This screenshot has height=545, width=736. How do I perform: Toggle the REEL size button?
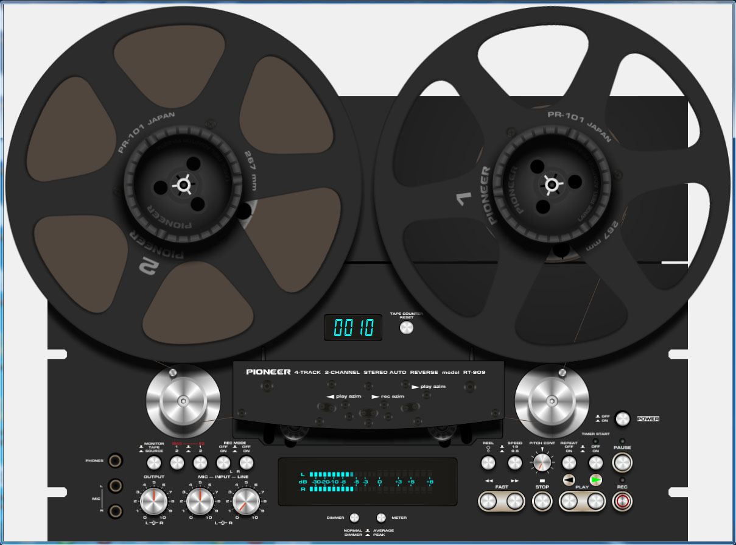tap(488, 463)
